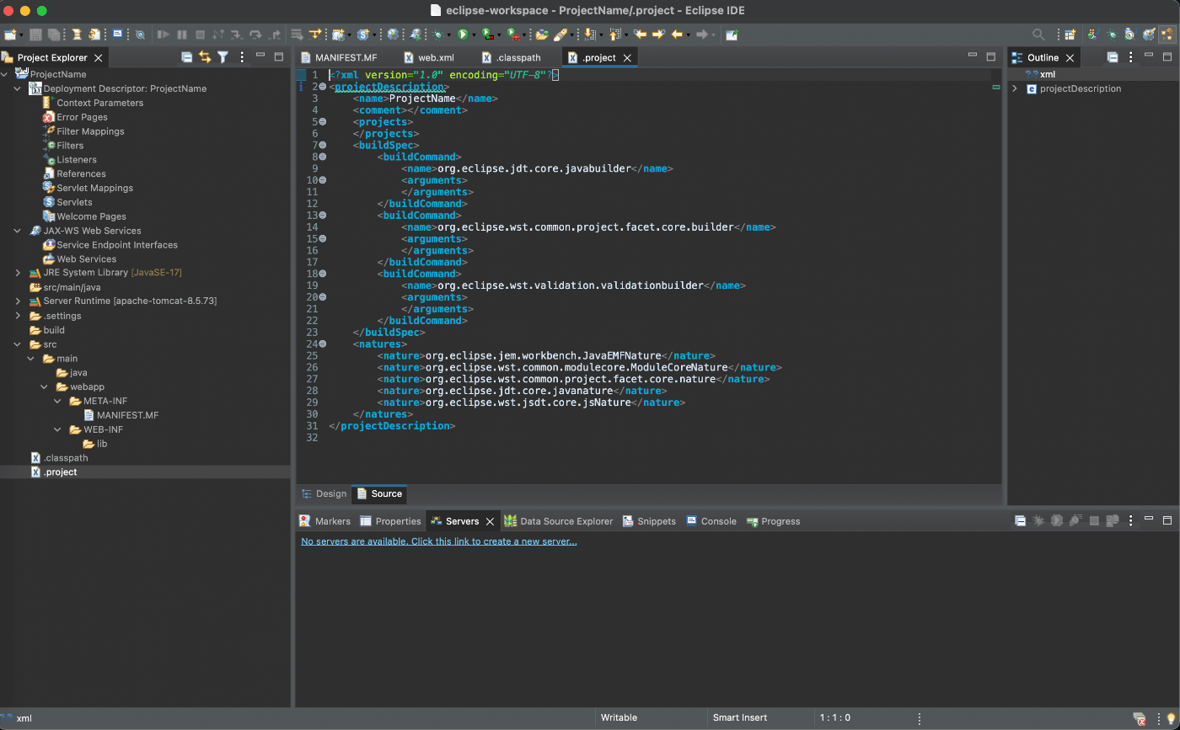Collapse all in Servers view toolbar

(x=1020, y=521)
